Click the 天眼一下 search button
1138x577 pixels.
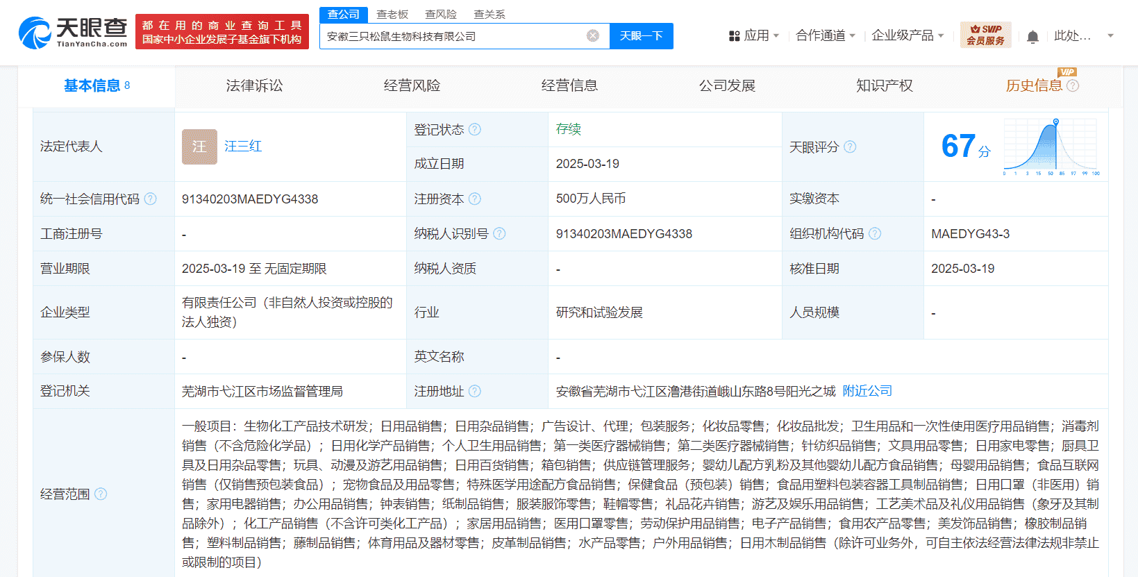pyautogui.click(x=641, y=36)
